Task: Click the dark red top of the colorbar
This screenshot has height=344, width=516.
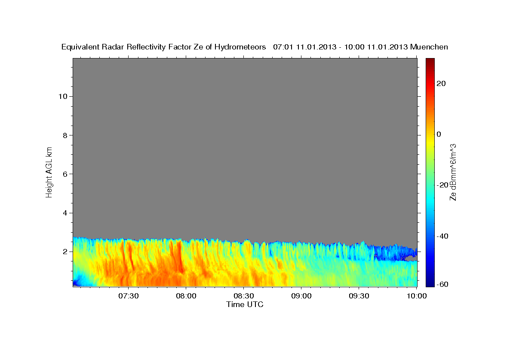Action: click(429, 62)
